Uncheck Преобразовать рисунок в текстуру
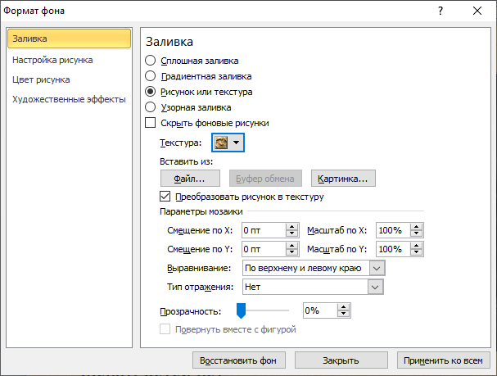This screenshot has width=497, height=376. click(165, 197)
